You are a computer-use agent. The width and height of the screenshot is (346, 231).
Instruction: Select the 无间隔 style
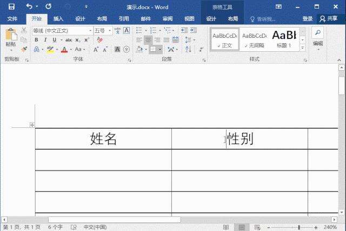pos(254,39)
